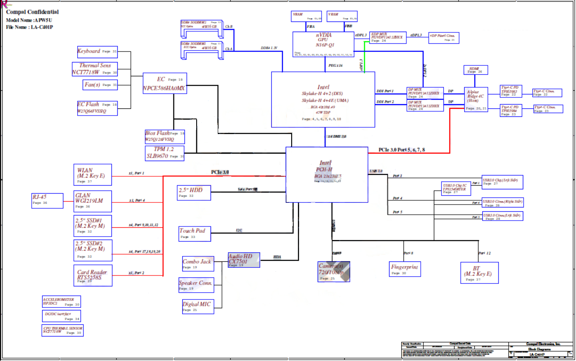
Task: Click the CPU THERMAL SENSOR box
Action: pyautogui.click(x=63, y=331)
